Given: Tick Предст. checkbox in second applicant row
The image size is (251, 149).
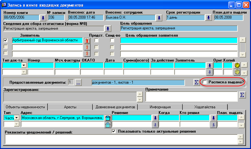Looking at the screenshot, I should (96, 47).
